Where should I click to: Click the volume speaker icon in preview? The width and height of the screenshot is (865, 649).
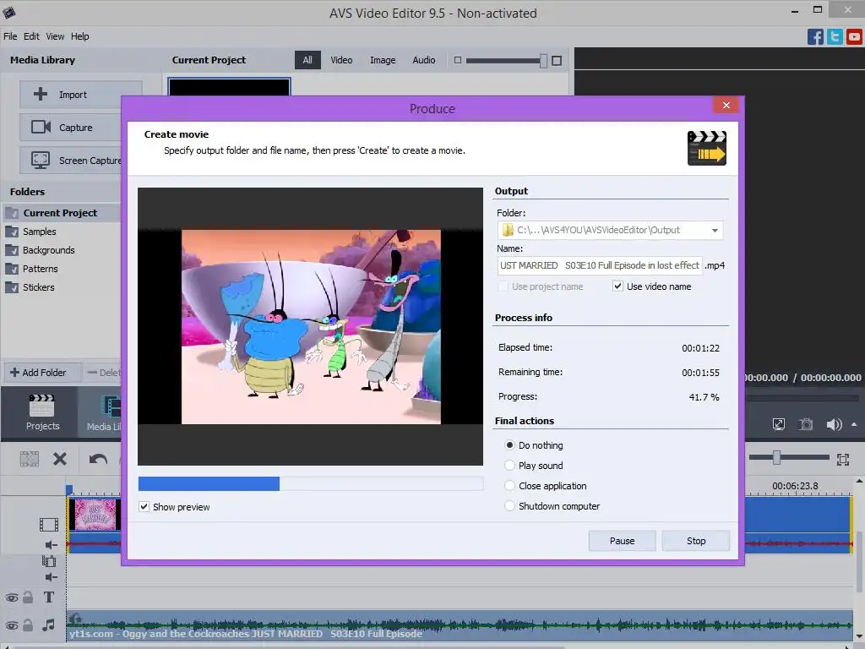tap(834, 424)
